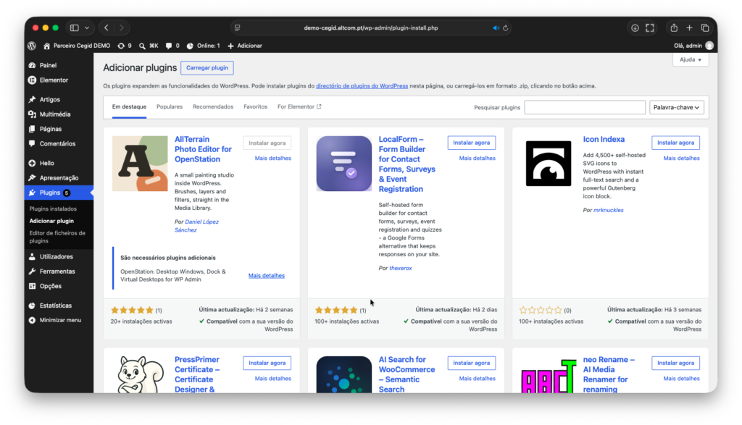Image resolution: width=742 pixels, height=425 pixels.
Task: Click the Icon Indexa plugin thumbnail
Action: (549, 164)
